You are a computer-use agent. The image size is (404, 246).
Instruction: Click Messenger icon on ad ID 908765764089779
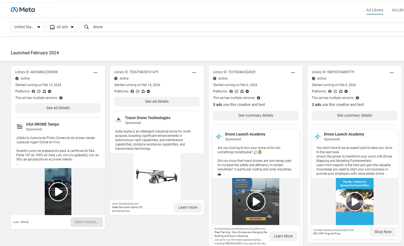coord(346,91)
